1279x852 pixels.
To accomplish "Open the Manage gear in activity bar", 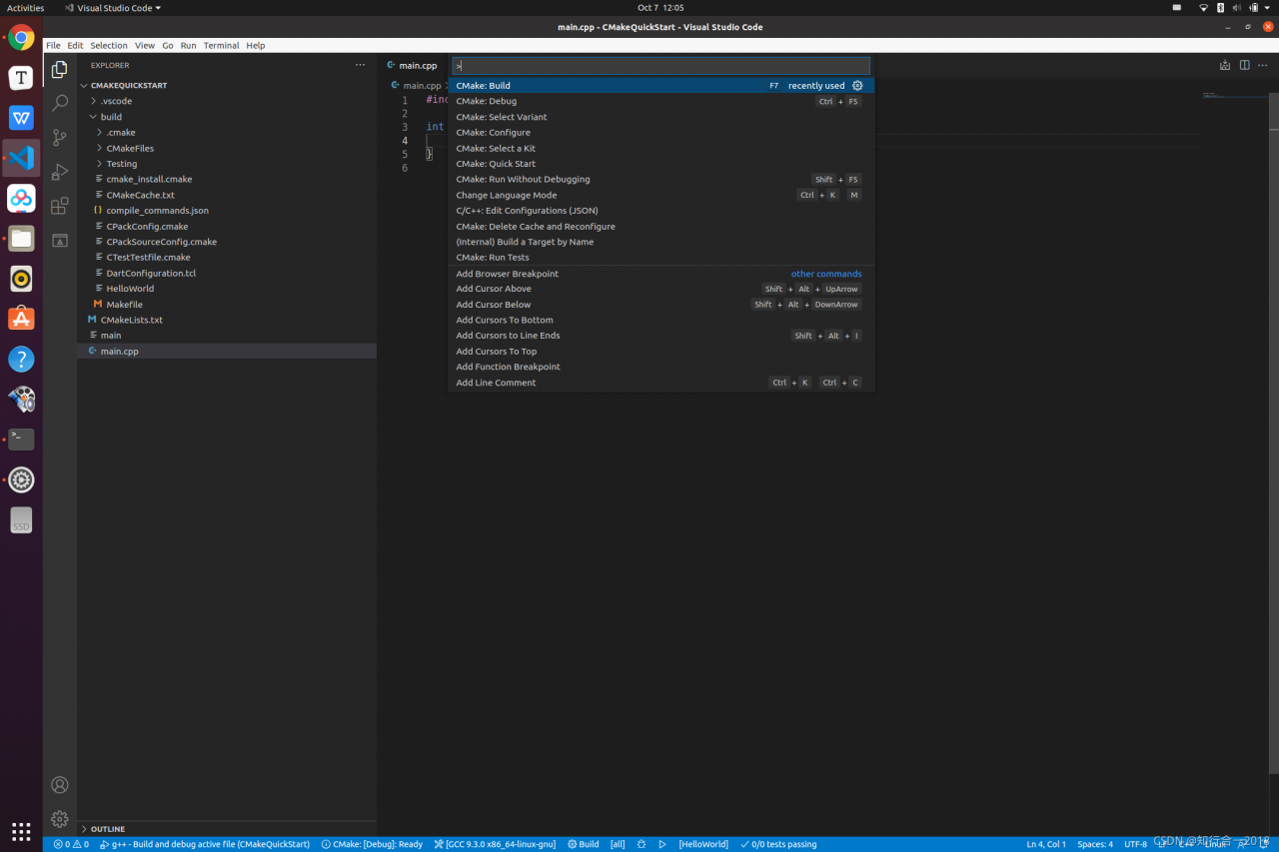I will click(60, 819).
